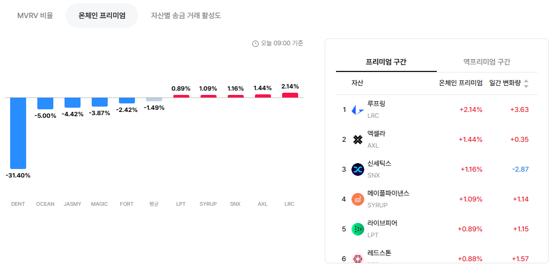
Task: Switch to the MVRV 비율 tab
Action: click(35, 15)
